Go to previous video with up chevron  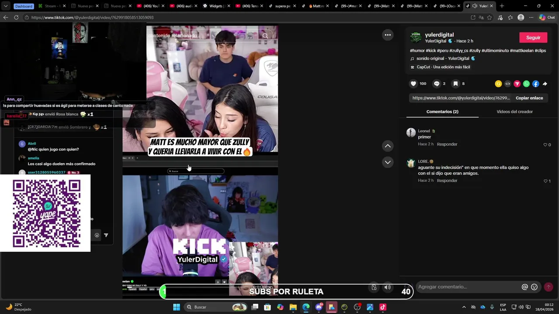(388, 146)
